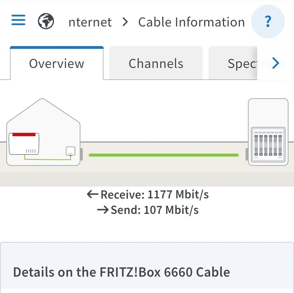Viewport: 294px width, 293px height.
Task: Click the FRITZ!Box router icon in house
Action: 24,144
